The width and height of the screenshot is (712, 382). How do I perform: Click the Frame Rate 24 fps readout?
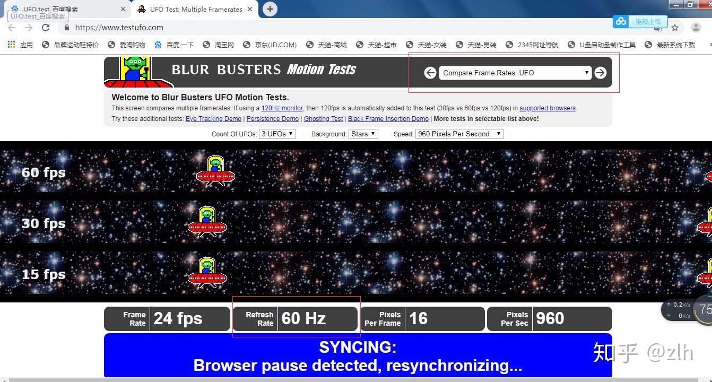(x=167, y=319)
